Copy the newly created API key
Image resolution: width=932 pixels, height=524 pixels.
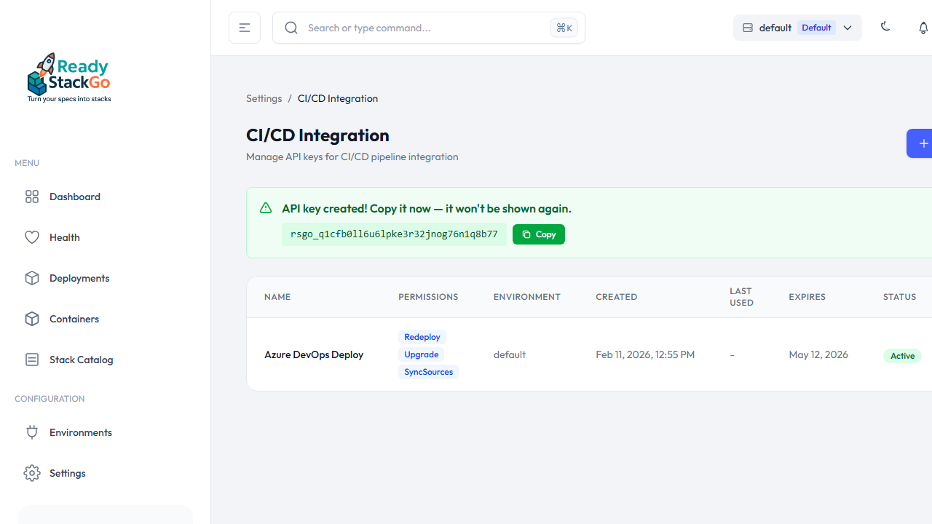click(x=538, y=234)
